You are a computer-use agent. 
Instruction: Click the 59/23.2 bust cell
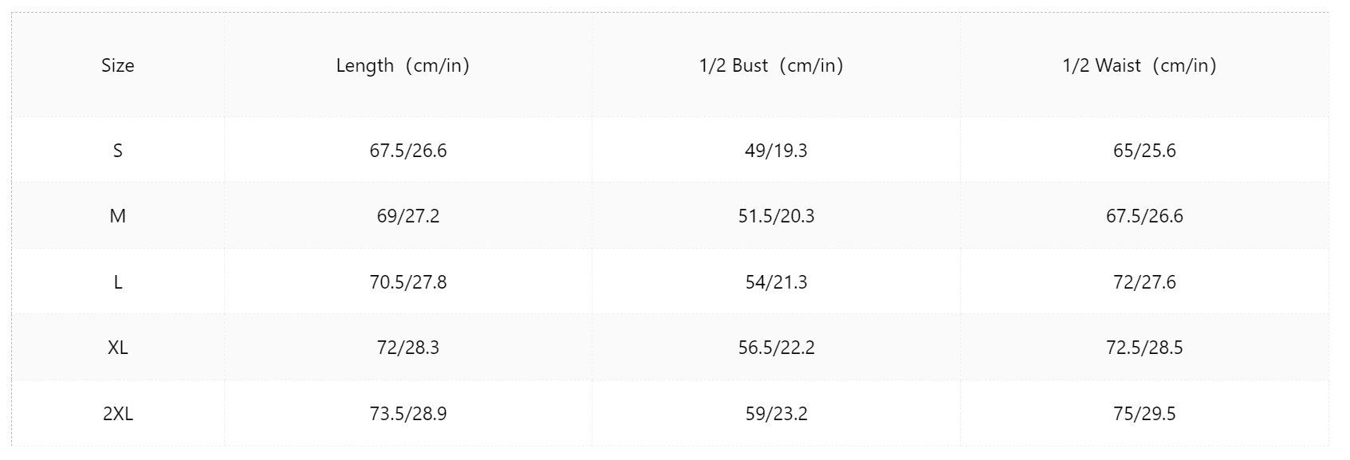coord(776,414)
